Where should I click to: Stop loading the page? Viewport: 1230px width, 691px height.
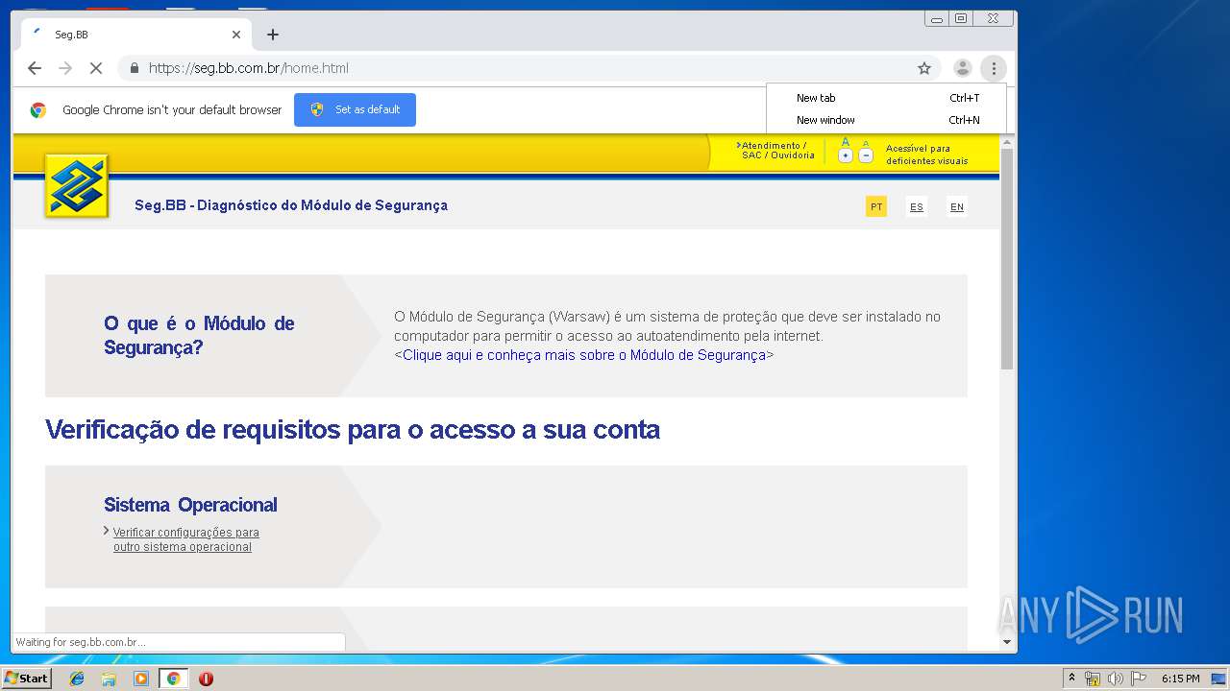[x=96, y=68]
